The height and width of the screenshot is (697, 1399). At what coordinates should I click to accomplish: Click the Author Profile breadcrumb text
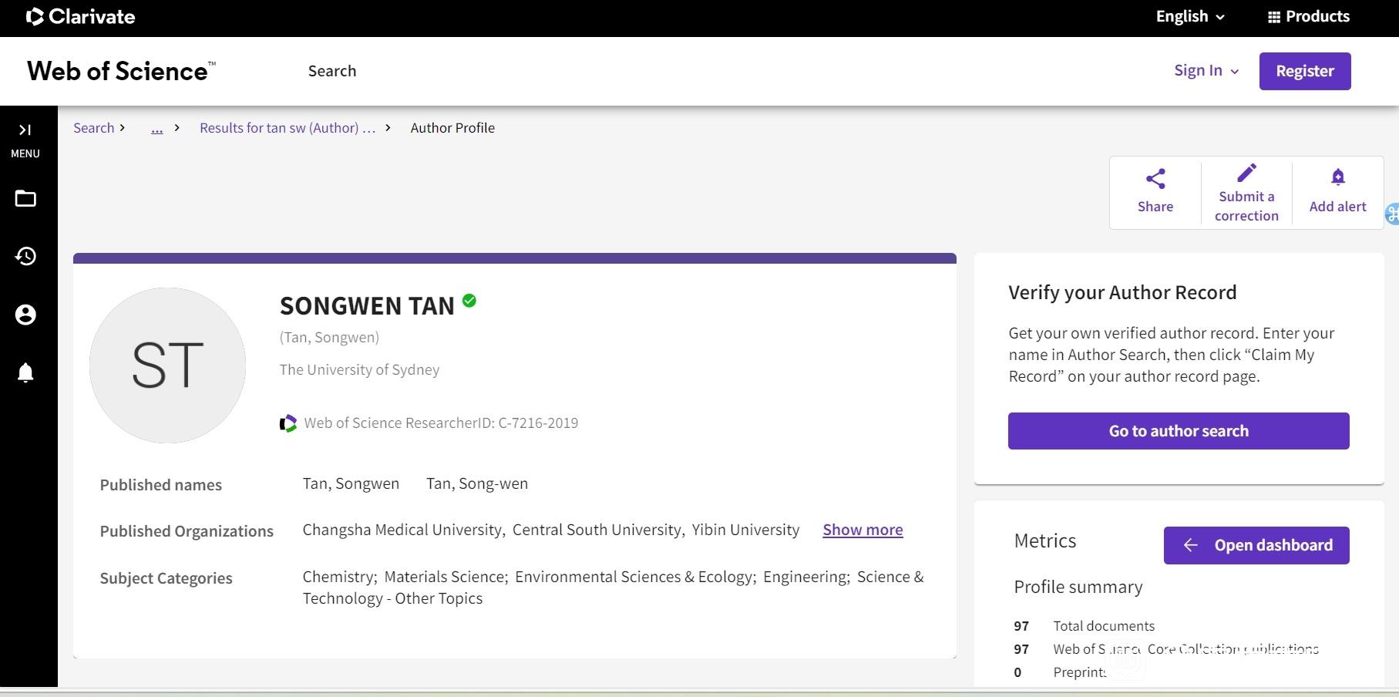(452, 128)
